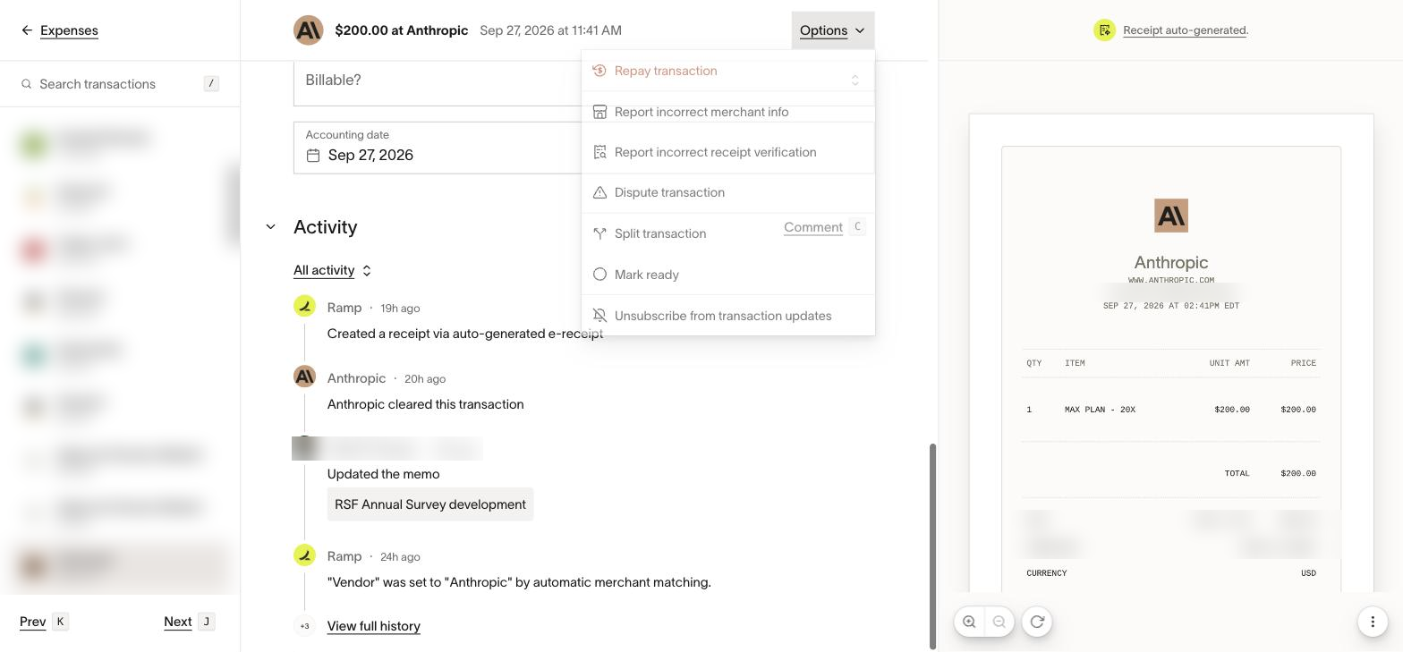
Task: Click the USD currency value on the receipt
Action: (x=1308, y=573)
